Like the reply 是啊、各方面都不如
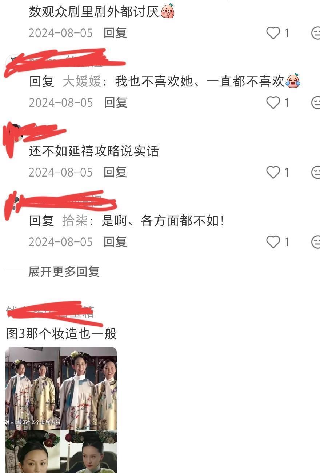 273,242
